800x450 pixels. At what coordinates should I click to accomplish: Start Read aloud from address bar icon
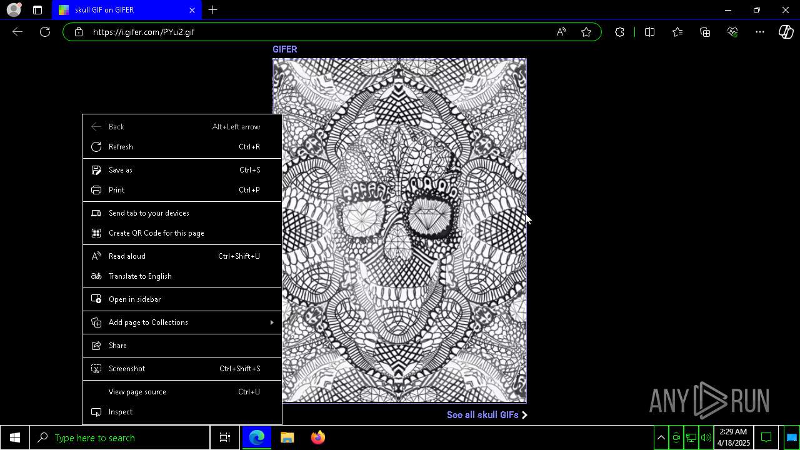pyautogui.click(x=561, y=32)
